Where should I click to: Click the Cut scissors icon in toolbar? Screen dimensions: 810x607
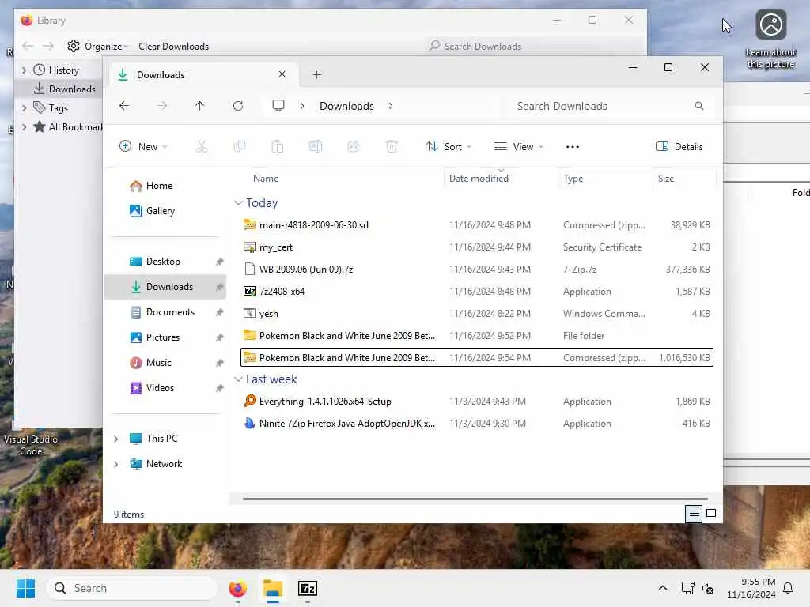pos(202,146)
